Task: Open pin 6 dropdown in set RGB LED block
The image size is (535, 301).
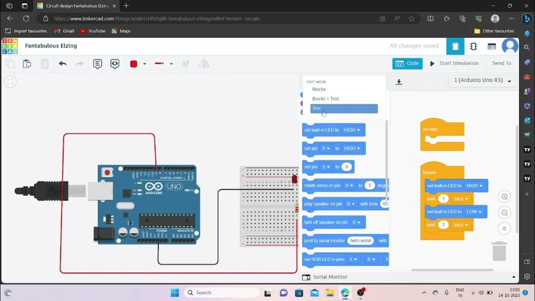Action: click(x=372, y=259)
